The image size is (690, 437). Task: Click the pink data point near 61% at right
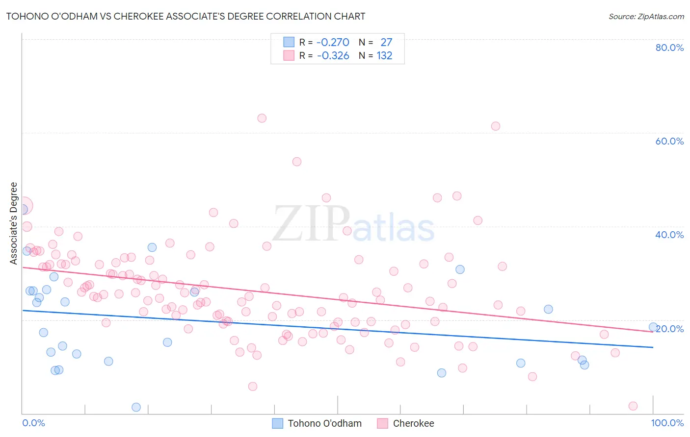coord(495,126)
